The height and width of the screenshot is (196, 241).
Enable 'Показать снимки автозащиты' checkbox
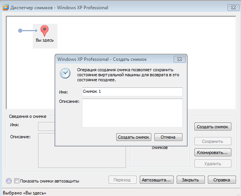[x=17, y=181]
